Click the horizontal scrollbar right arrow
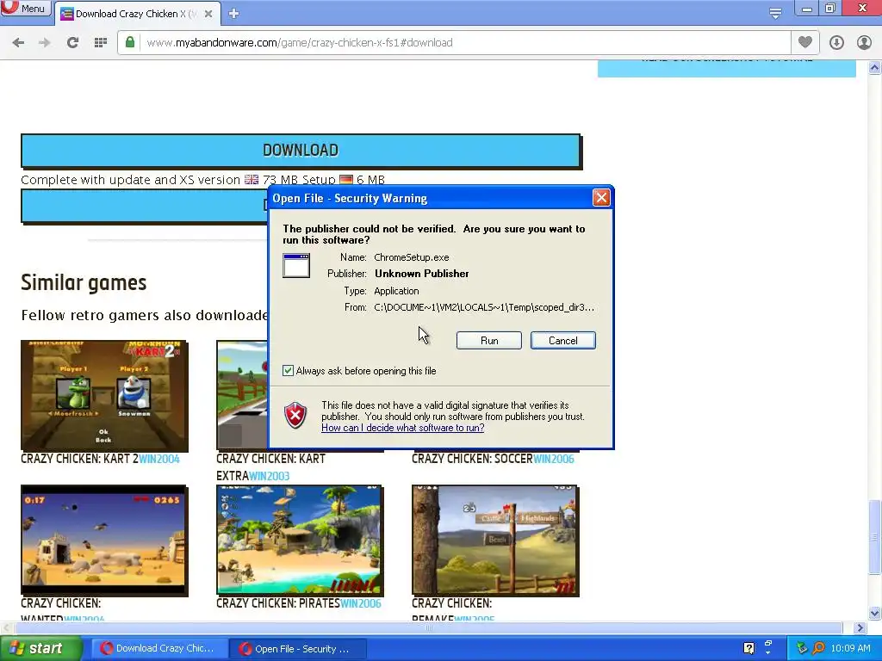This screenshot has height=661, width=882. pos(860,627)
